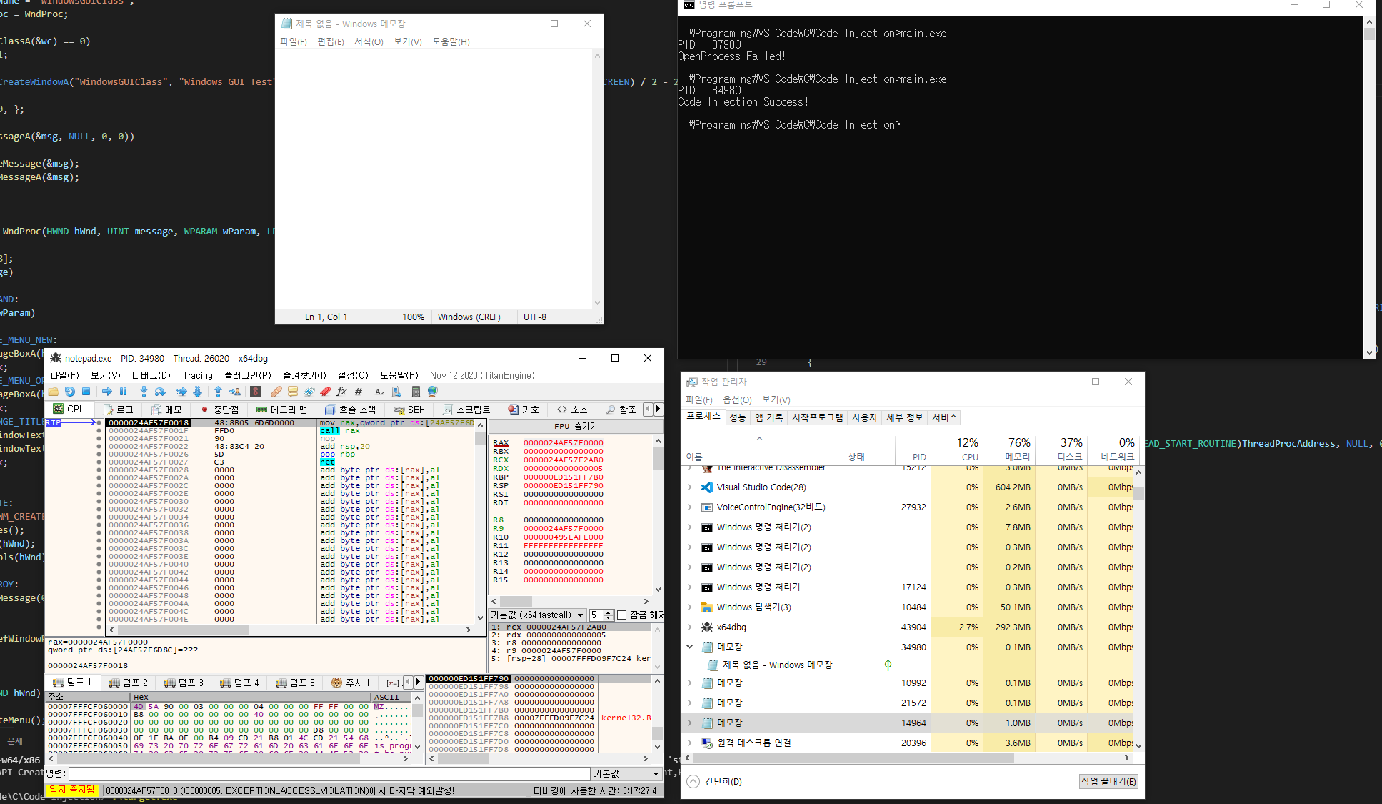Viewport: 1382px width, 804px height.
Task: Click the x64dbg command input field
Action: [x=329, y=773]
